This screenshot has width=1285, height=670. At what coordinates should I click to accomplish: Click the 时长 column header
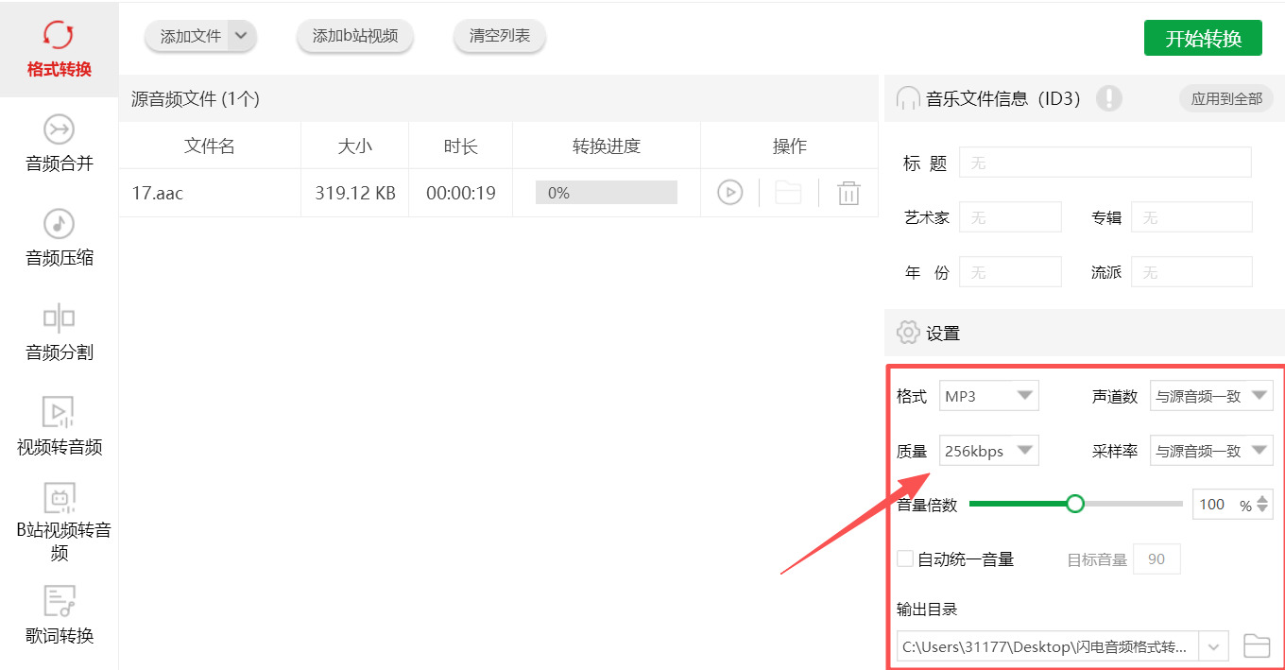461,146
